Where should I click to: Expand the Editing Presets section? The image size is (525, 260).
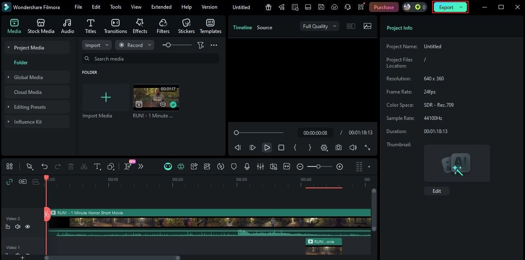(x=8, y=107)
